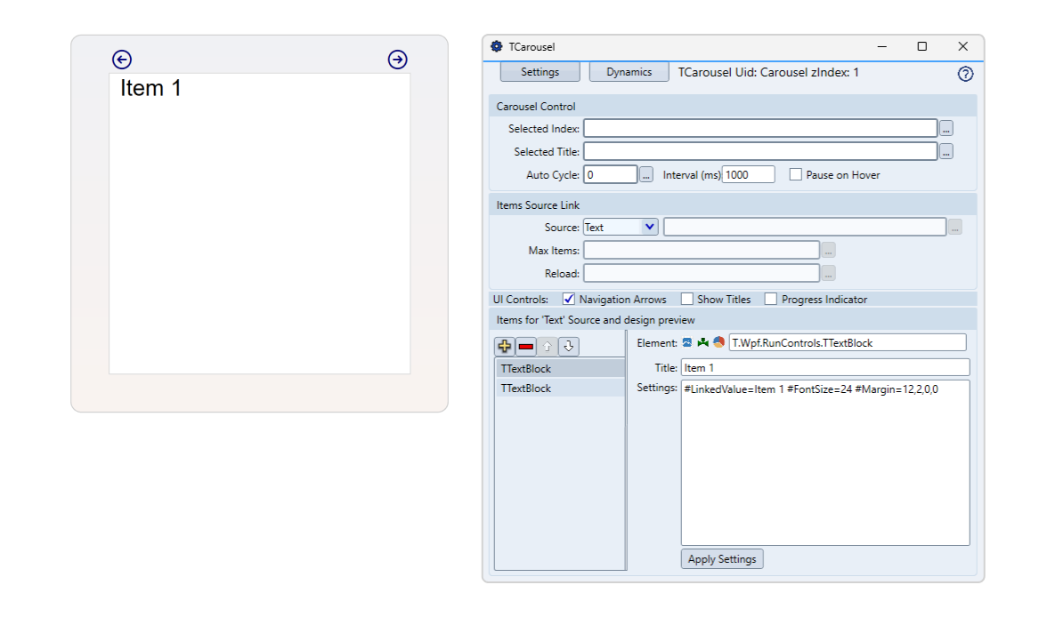
Task: Click into the Max Items field
Action: click(701, 251)
